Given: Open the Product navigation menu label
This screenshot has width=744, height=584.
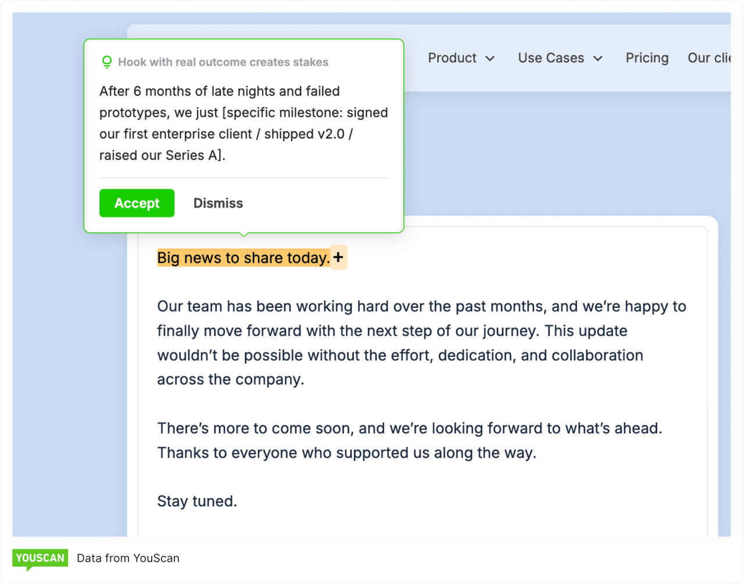Looking at the screenshot, I should [x=452, y=58].
